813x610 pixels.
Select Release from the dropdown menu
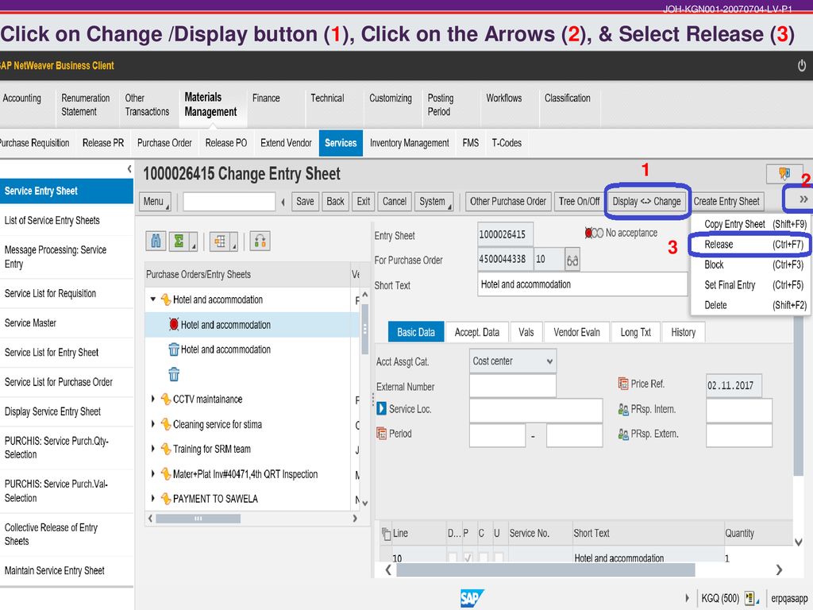point(749,245)
